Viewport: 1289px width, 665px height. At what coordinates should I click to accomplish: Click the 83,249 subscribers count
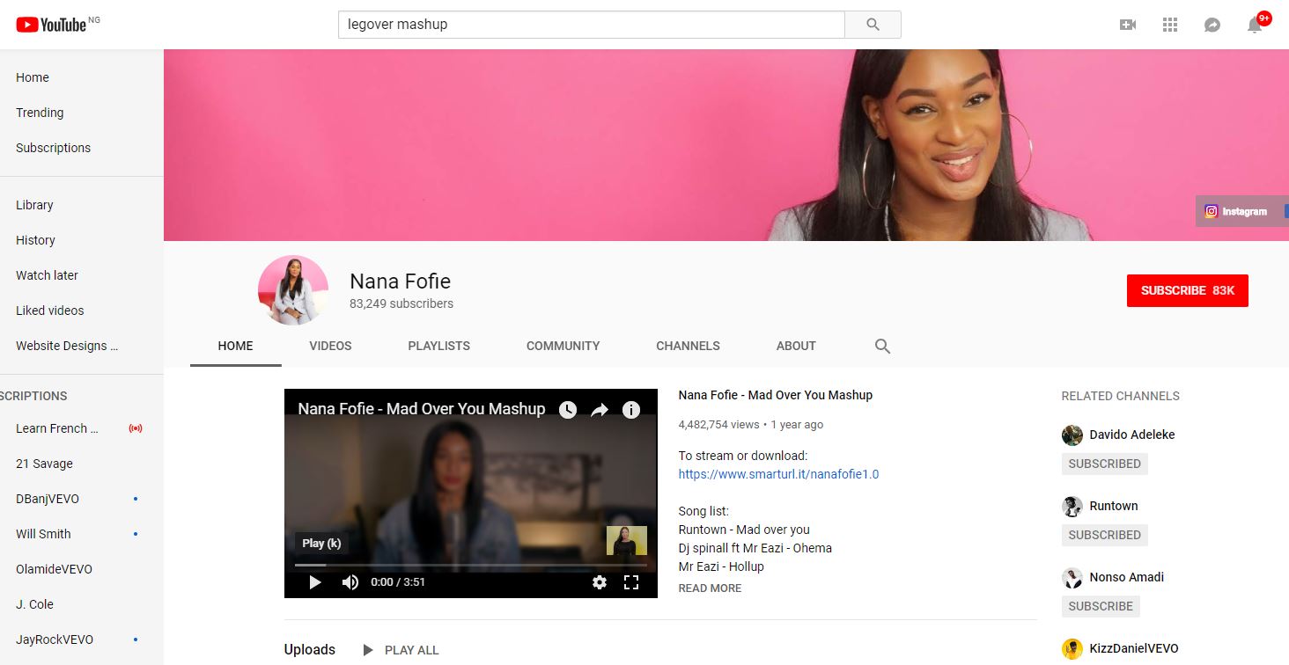[x=401, y=303]
